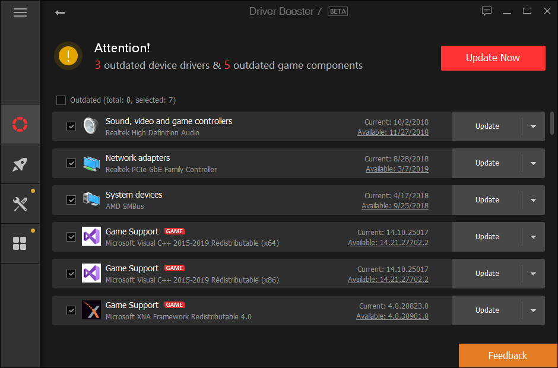Click the Visual C++ x86 icon

[91, 273]
